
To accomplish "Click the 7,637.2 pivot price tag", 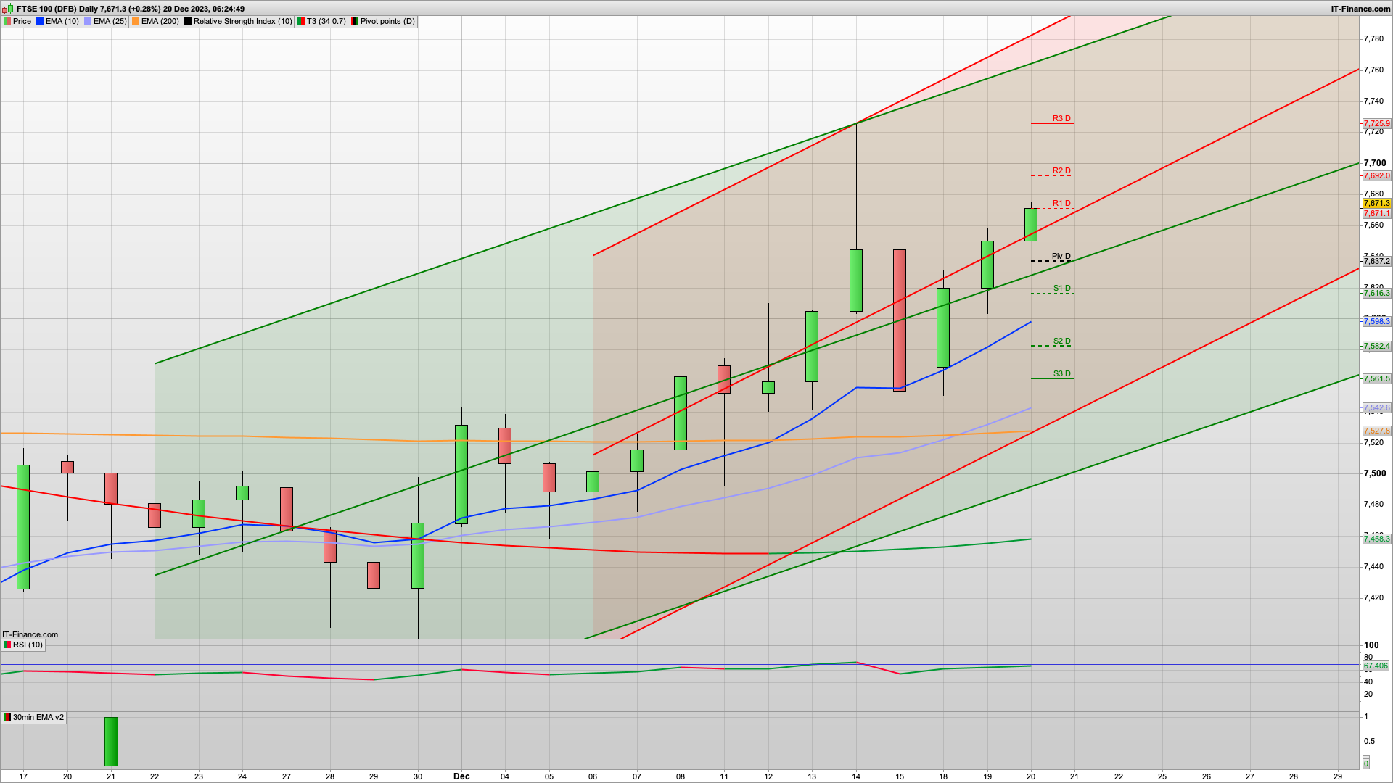I will (1376, 262).
